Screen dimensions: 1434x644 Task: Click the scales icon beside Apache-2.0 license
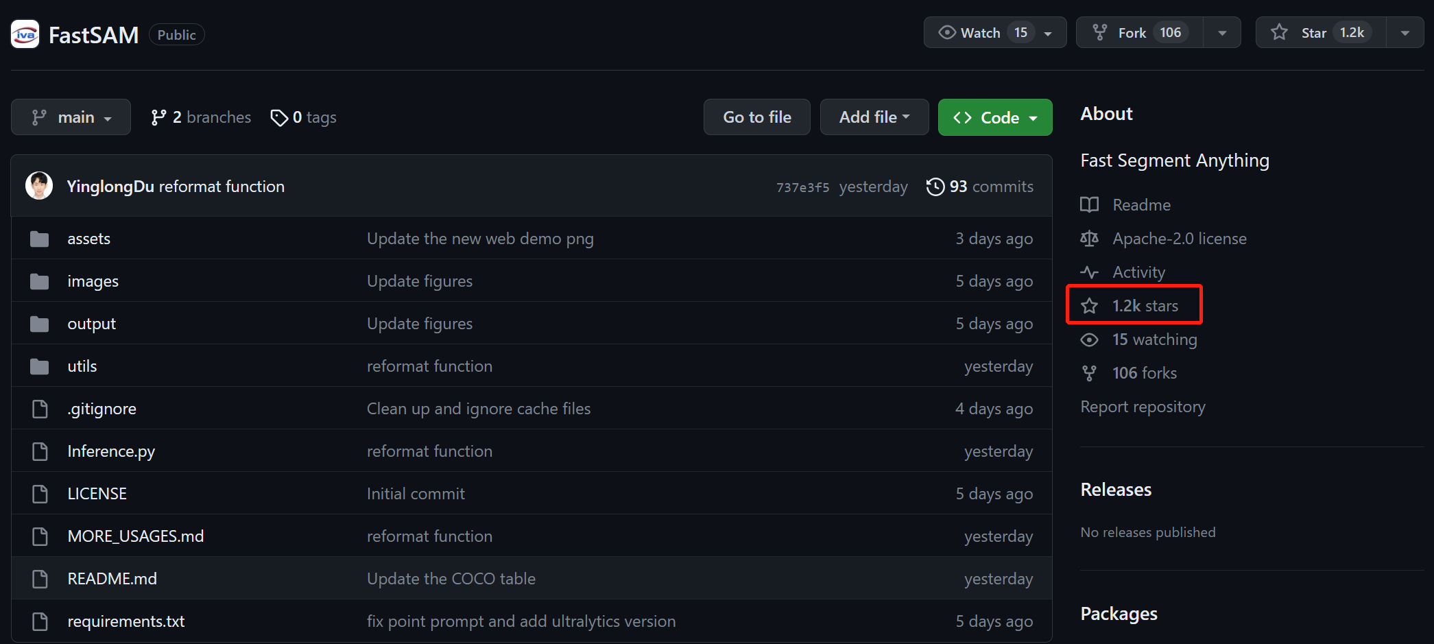pyautogui.click(x=1089, y=238)
